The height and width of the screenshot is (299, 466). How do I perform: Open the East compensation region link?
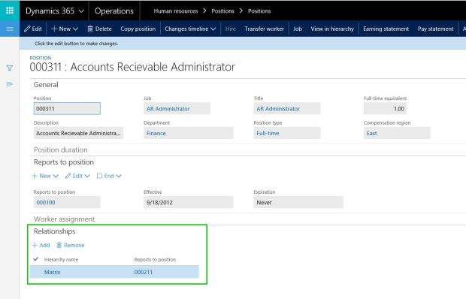tap(371, 133)
